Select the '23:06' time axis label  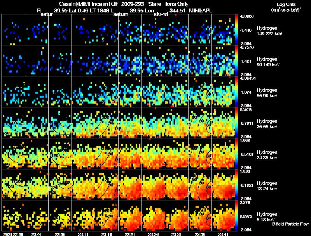point(60,234)
